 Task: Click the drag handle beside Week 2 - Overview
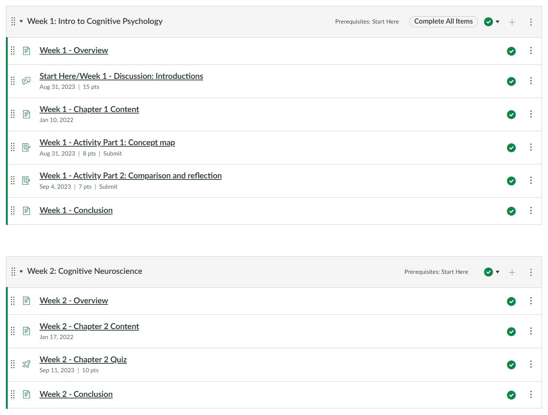click(13, 301)
